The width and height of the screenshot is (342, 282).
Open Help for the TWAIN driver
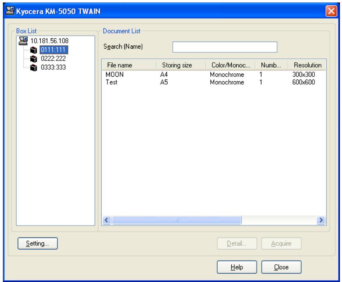coord(237,267)
